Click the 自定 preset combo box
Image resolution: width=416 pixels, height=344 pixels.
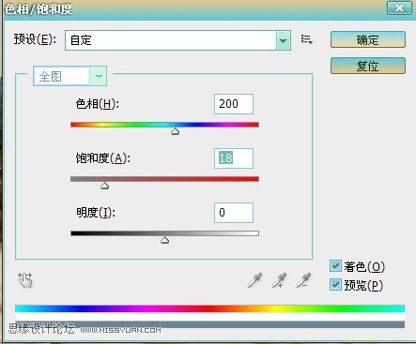click(x=177, y=40)
